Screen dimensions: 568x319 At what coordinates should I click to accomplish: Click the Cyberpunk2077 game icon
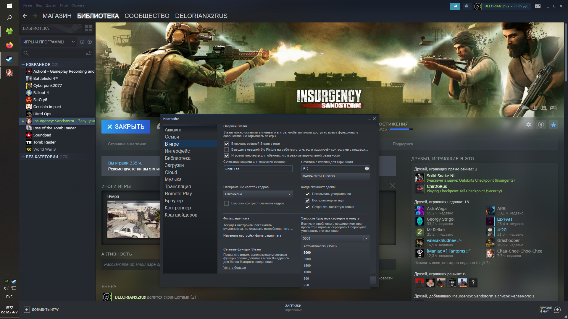pyautogui.click(x=29, y=86)
